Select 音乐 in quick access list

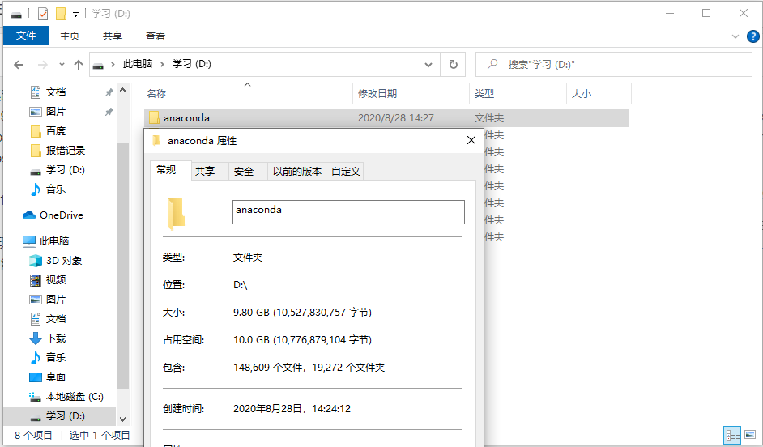56,189
